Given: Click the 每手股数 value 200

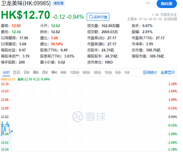Looking at the screenshot, I should 22,62.
